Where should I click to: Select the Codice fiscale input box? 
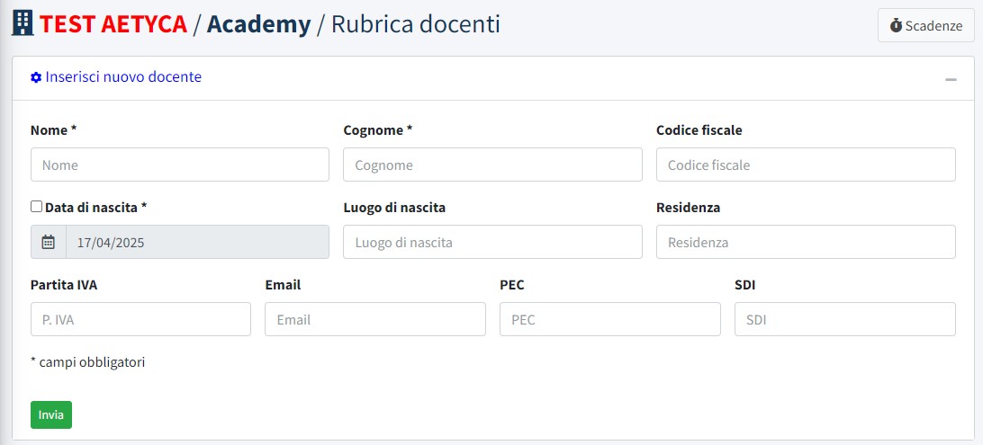805,165
